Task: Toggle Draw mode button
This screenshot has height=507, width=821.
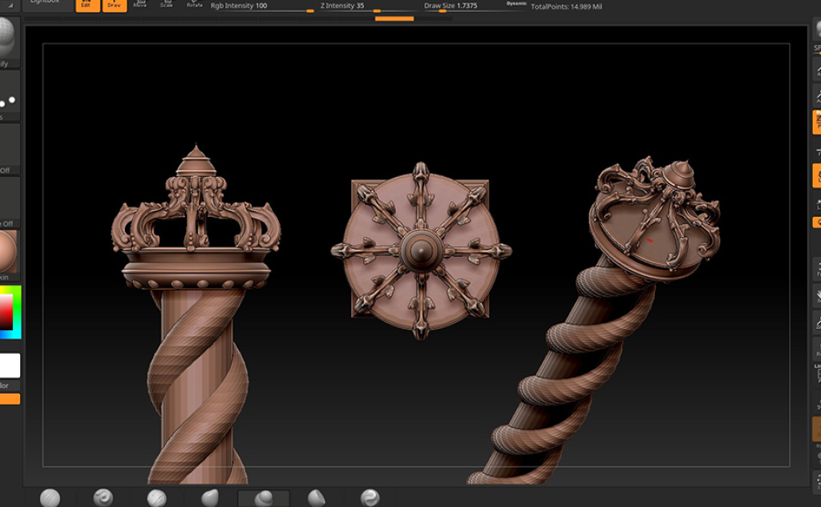Action: coord(114,5)
